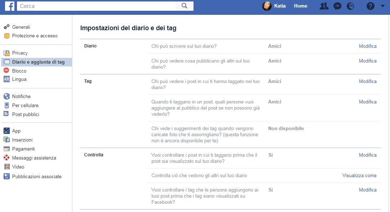Click the Lingua sidebar icon
The width and height of the screenshot is (390, 212).
pos(6,79)
